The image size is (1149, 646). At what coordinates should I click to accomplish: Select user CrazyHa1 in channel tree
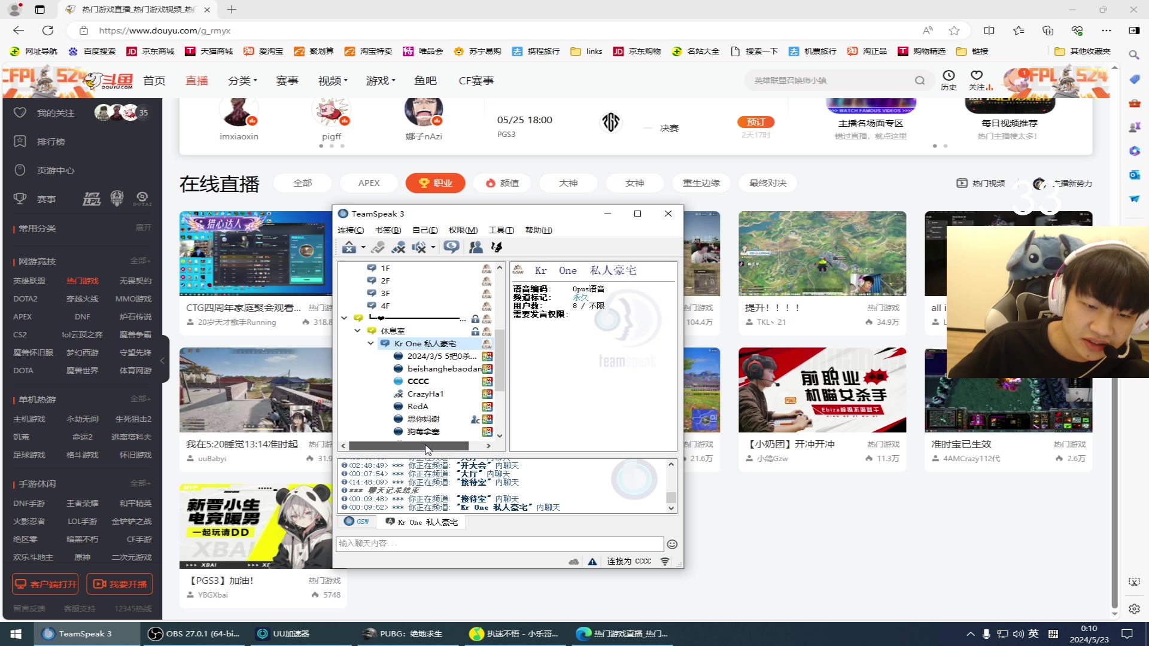coord(425,394)
